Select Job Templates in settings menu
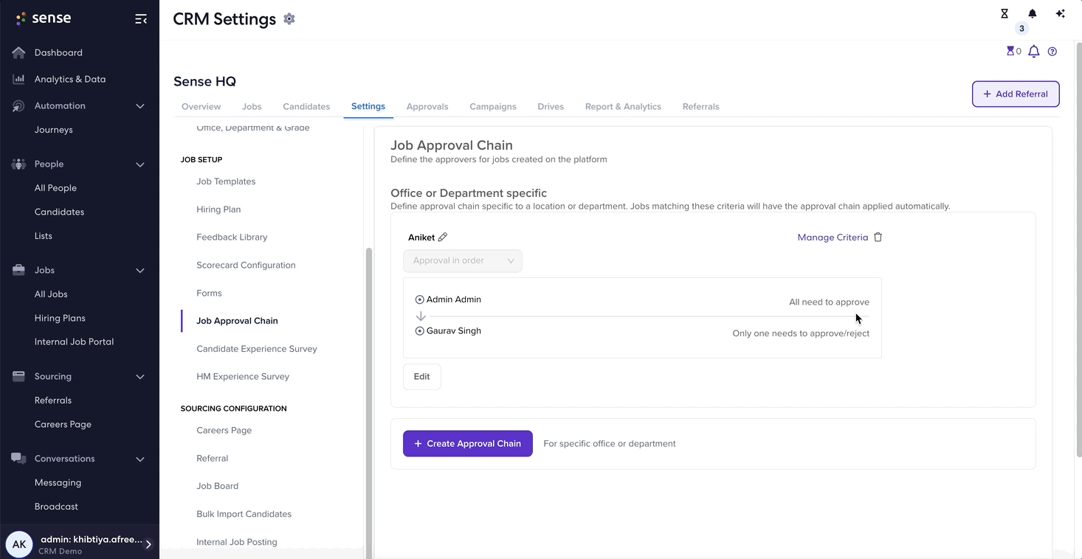The height and width of the screenshot is (559, 1082). click(226, 181)
